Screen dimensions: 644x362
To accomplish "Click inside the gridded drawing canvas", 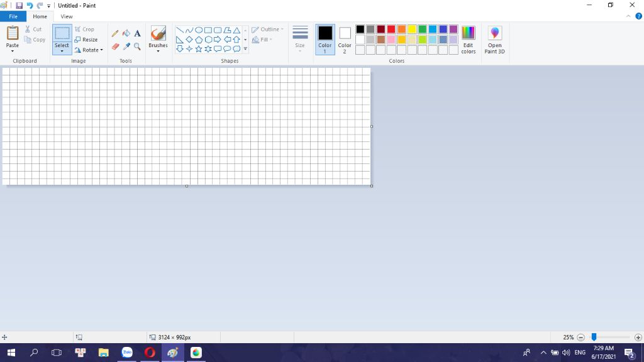I will click(x=186, y=126).
